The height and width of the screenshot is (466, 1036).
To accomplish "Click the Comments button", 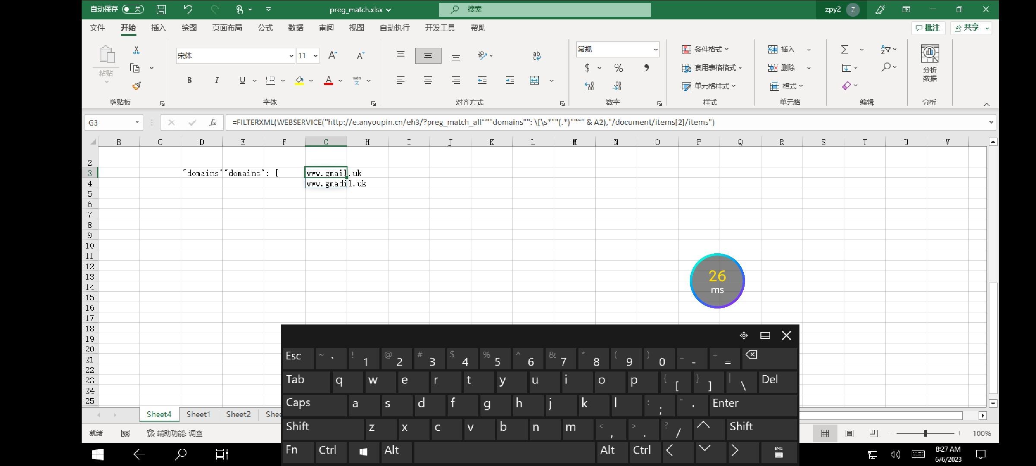I will 928,28.
